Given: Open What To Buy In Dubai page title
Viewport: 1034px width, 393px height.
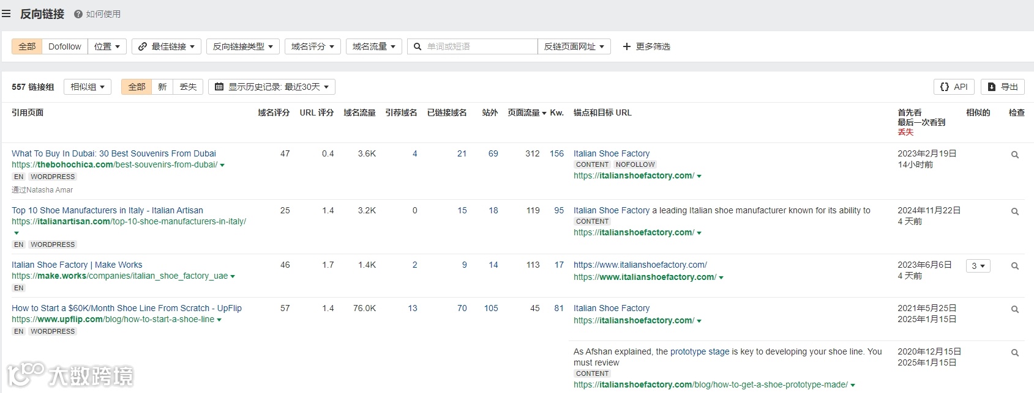Looking at the screenshot, I should click(114, 153).
